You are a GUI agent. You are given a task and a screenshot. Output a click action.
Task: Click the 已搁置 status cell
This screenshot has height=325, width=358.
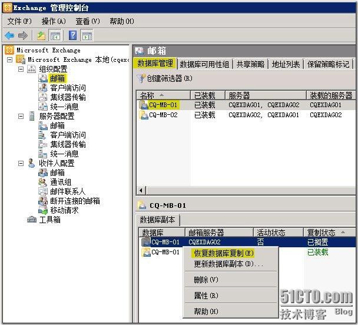[x=317, y=242]
